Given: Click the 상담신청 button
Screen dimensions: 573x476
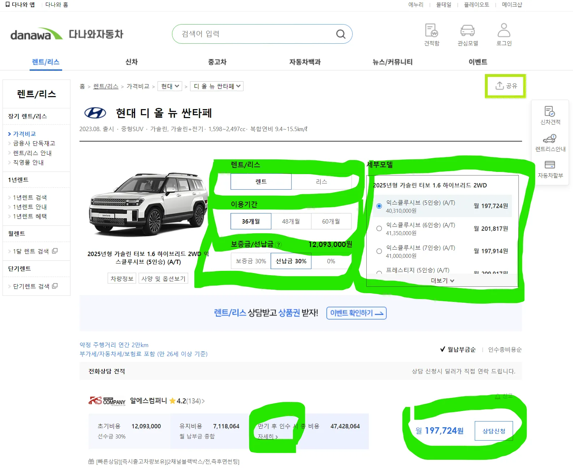Looking at the screenshot, I should point(494,431).
